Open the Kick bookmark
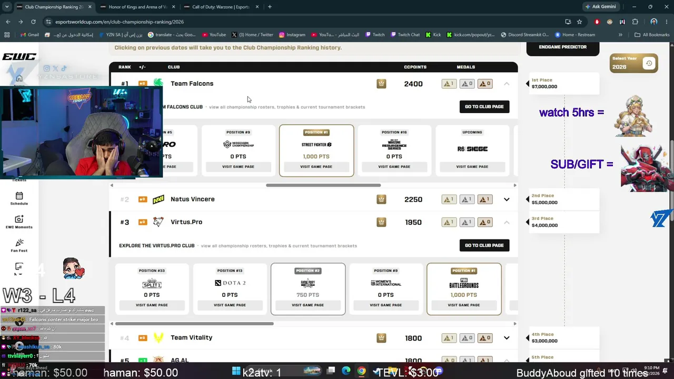The image size is (674, 379). [x=433, y=35]
